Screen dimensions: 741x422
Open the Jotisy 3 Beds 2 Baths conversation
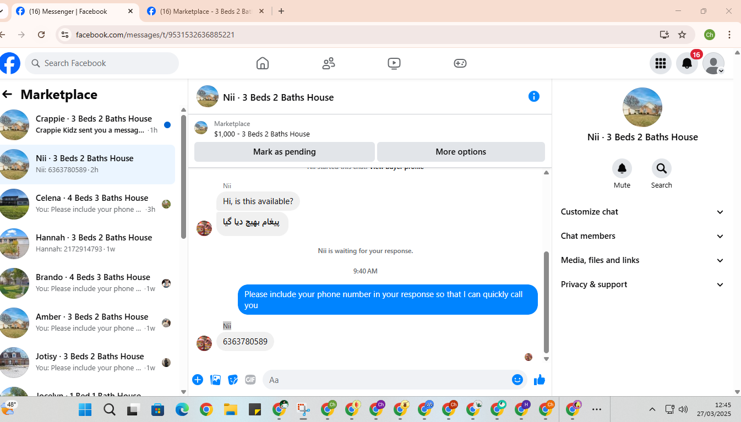pyautogui.click(x=88, y=363)
